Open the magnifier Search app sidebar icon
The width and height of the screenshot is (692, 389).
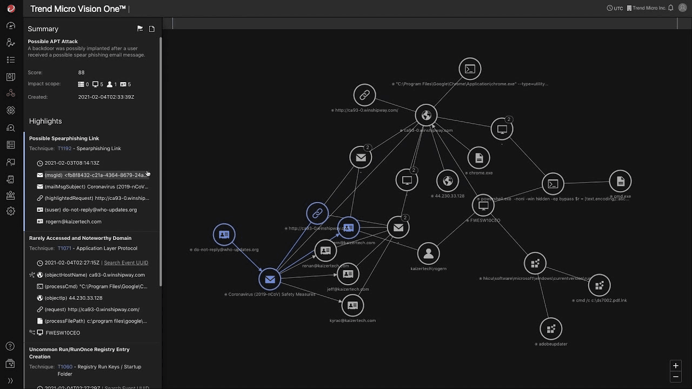pos(11,128)
